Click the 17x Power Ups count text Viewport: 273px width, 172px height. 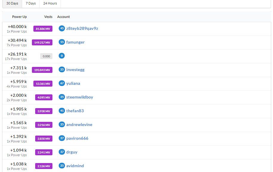click(16, 59)
